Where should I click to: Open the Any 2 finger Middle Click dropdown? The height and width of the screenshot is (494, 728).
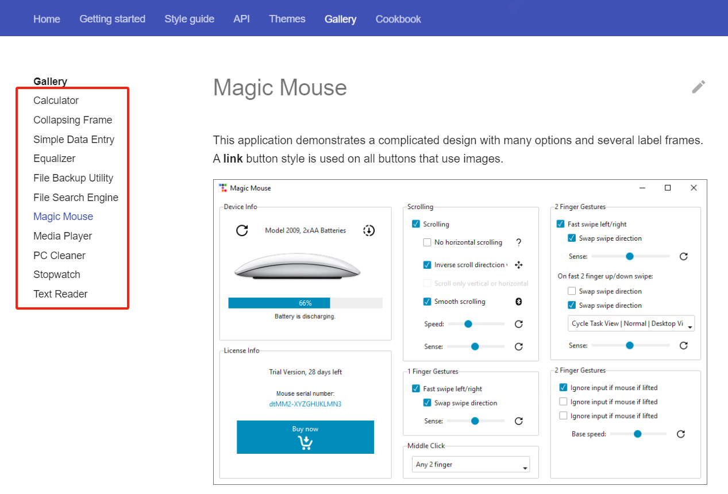tap(471, 464)
